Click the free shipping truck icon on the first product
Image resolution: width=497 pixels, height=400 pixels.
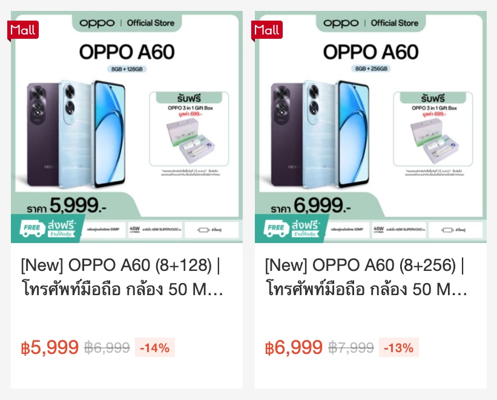tap(32, 229)
